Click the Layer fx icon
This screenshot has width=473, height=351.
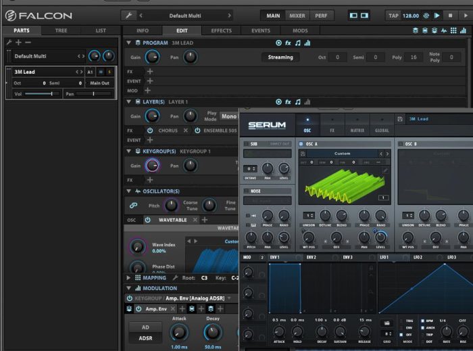[288, 102]
